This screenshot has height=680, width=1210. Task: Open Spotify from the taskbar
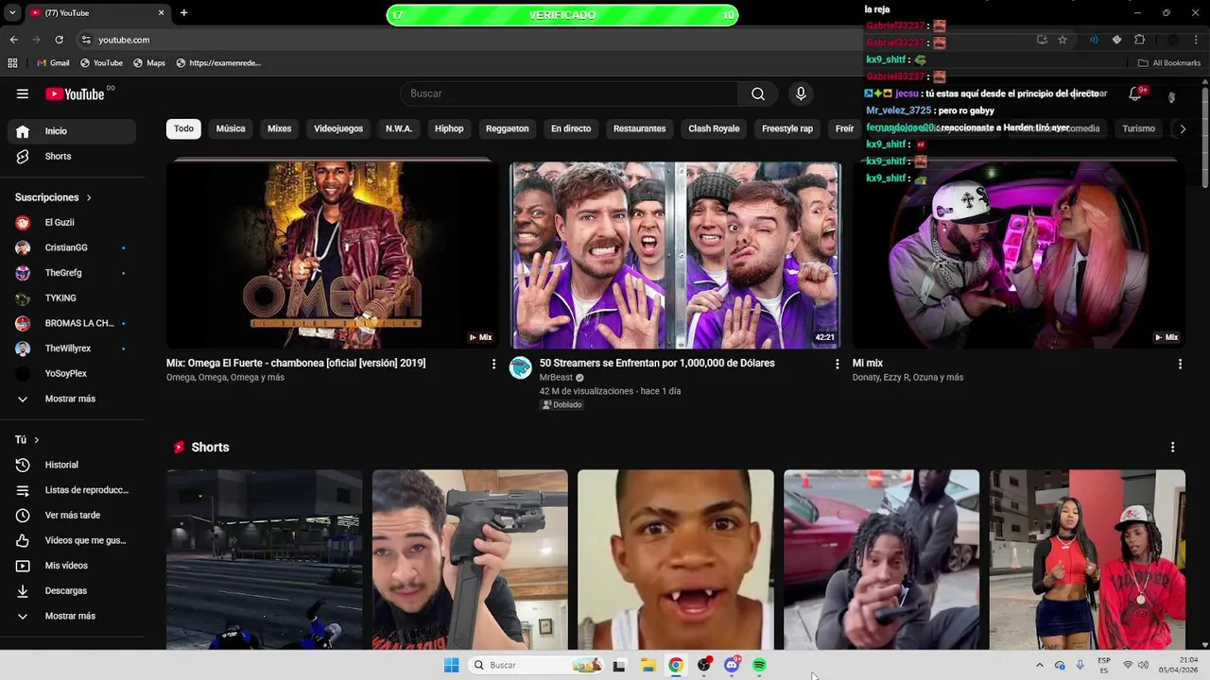click(759, 665)
